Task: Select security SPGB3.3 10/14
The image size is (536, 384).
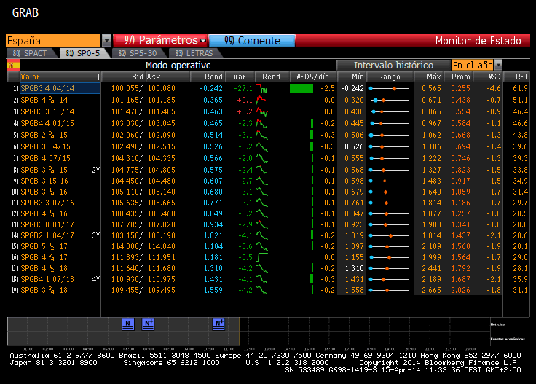Action: (47, 111)
